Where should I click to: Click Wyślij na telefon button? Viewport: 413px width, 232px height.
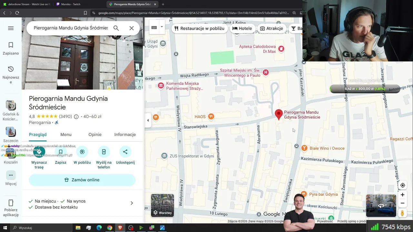coord(104,158)
